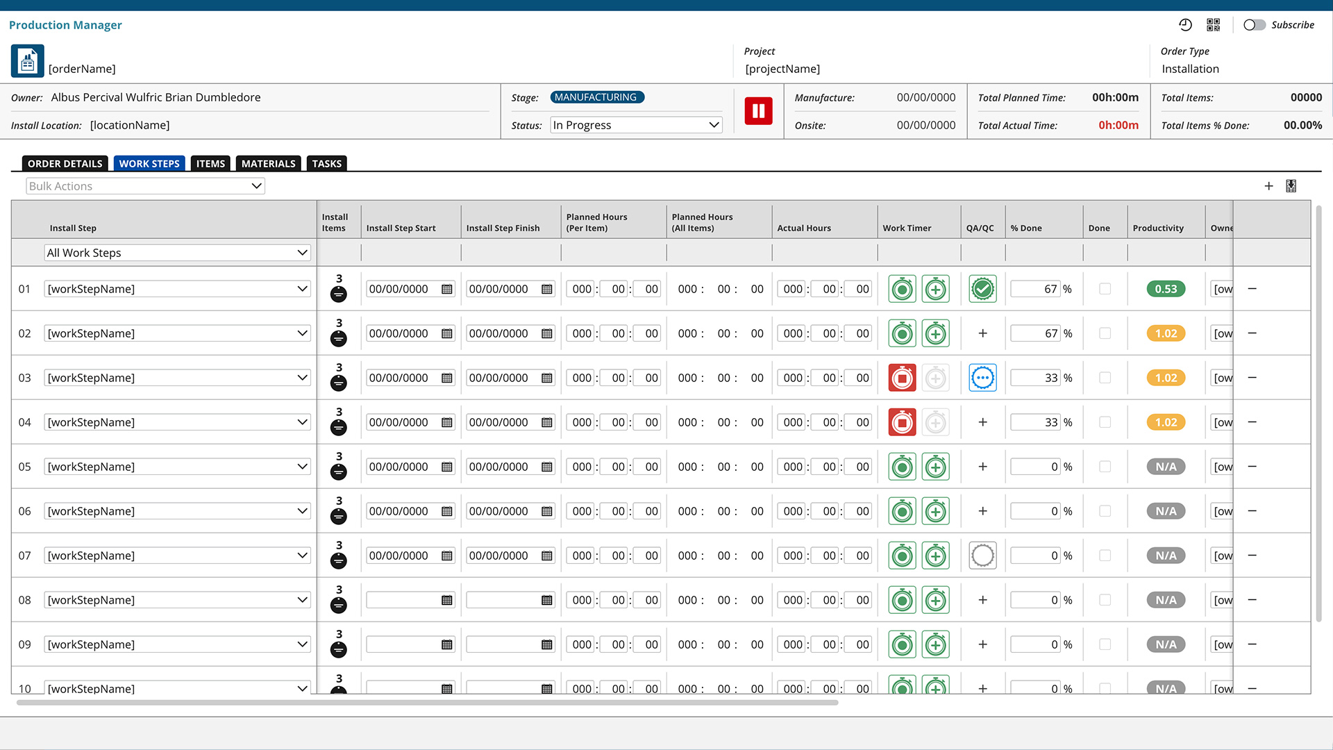Start work timer for step 01
The width and height of the screenshot is (1333, 750).
902,289
